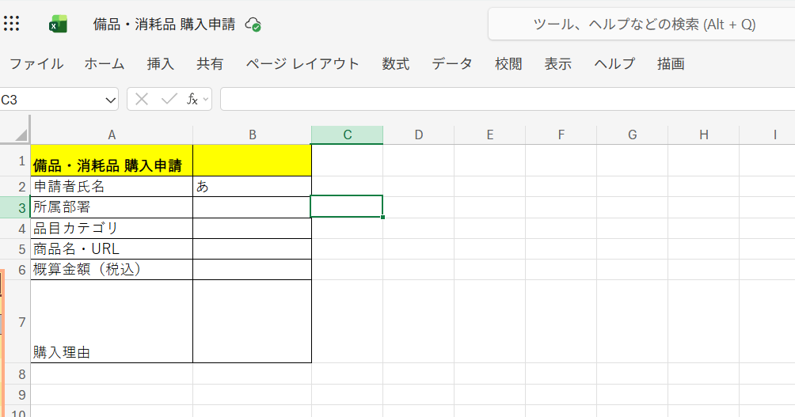Open the ページ レイアウト tab

302,64
